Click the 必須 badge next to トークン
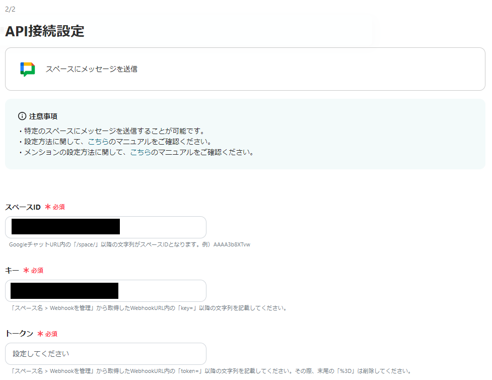Screen dimensions: 492x380 (x=52, y=334)
